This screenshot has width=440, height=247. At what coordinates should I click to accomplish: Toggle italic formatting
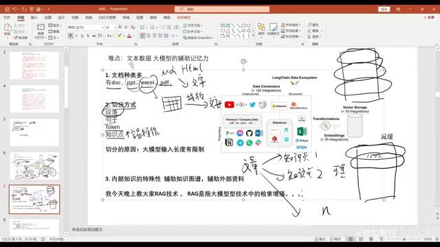click(x=76, y=36)
